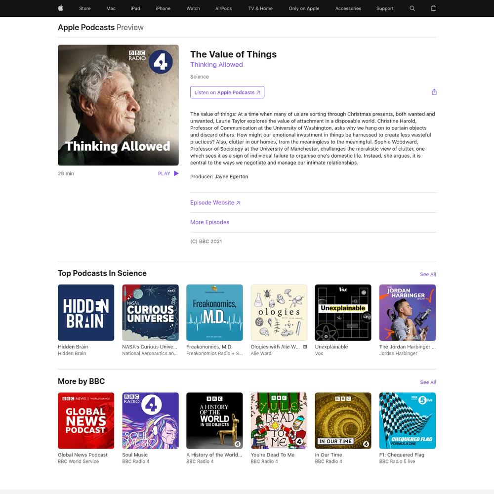Click the Ologies with Alie W... title
Viewport: 494px width, 494px height.
coord(275,347)
